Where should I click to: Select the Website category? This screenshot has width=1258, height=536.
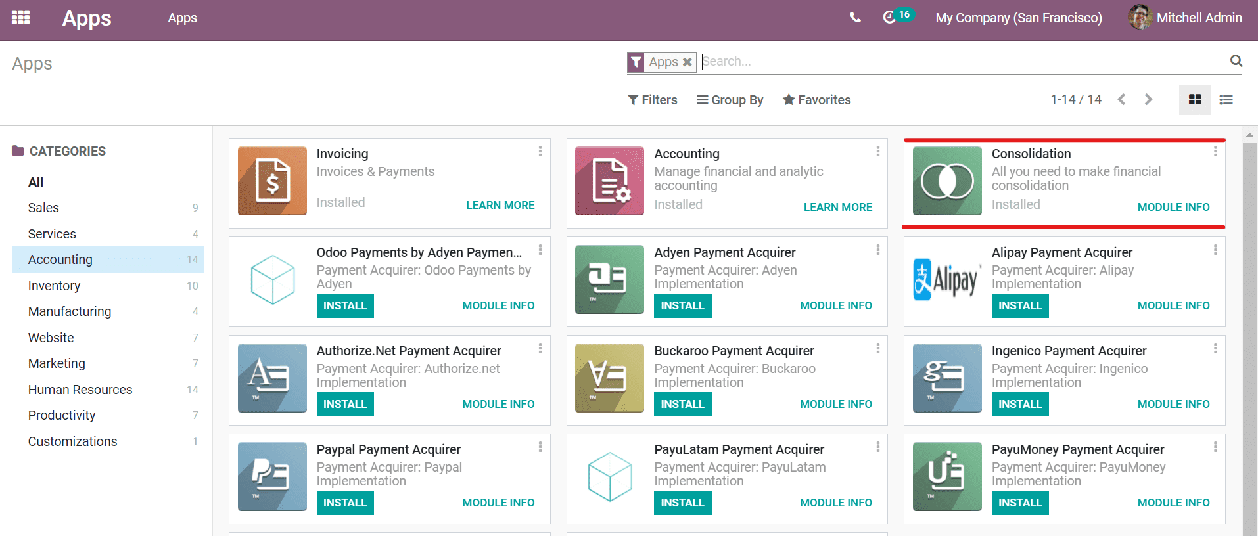click(108, 338)
